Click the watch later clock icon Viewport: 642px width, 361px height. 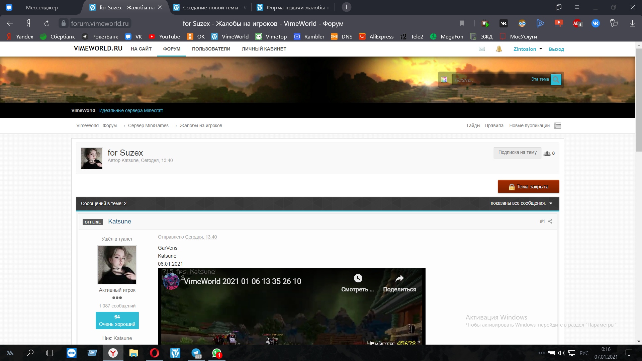pyautogui.click(x=358, y=278)
